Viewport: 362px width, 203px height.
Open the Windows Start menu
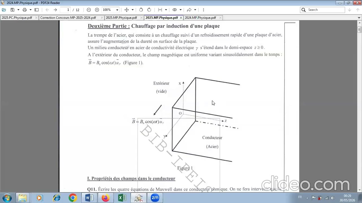(x=7, y=198)
